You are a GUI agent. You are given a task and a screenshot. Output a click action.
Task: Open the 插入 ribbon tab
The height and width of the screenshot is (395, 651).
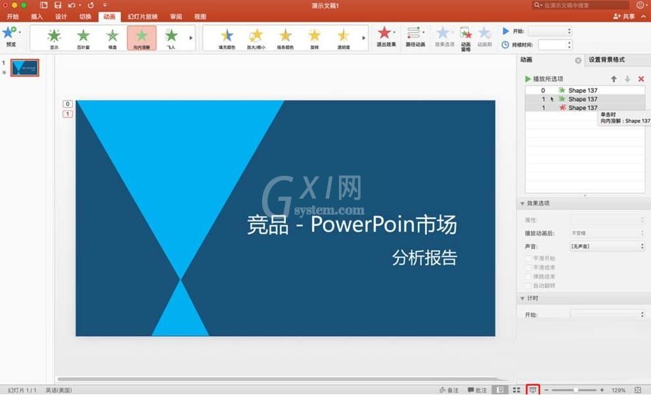coord(37,16)
